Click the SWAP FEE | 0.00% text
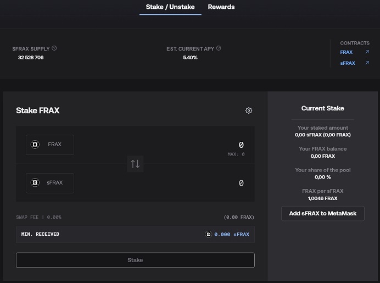 click(x=39, y=217)
